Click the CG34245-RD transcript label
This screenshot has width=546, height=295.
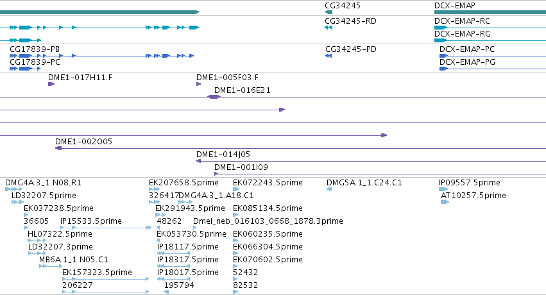(x=350, y=21)
